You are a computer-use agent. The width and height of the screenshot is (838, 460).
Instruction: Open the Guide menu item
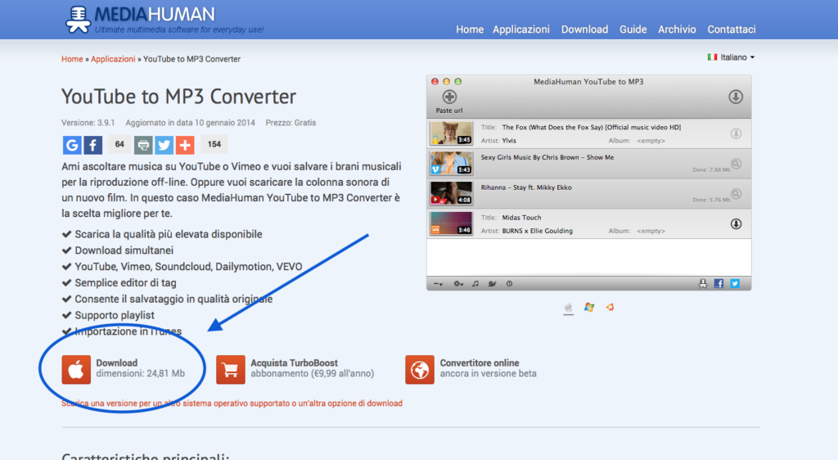tap(633, 29)
